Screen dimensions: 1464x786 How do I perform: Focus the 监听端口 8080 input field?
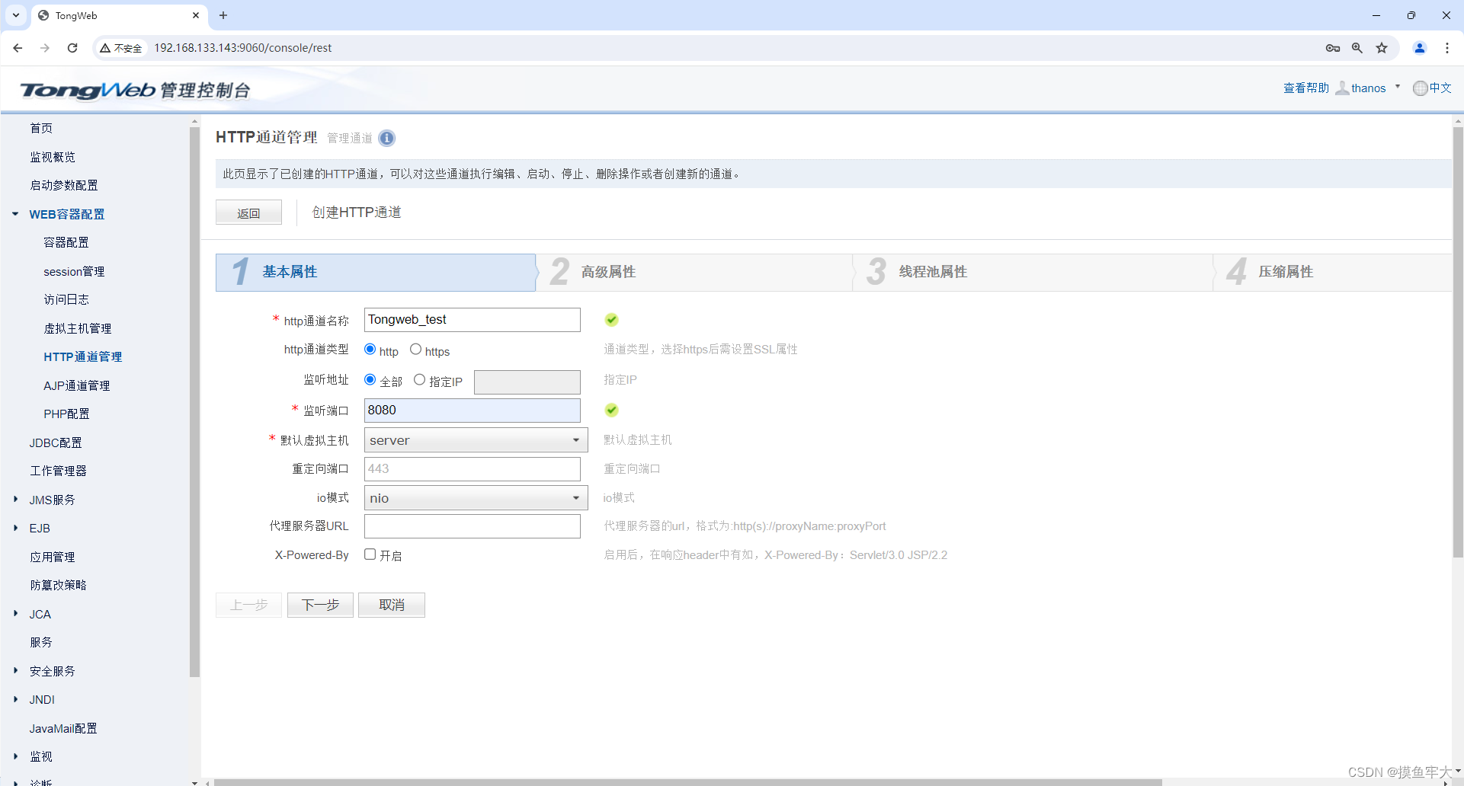473,411
